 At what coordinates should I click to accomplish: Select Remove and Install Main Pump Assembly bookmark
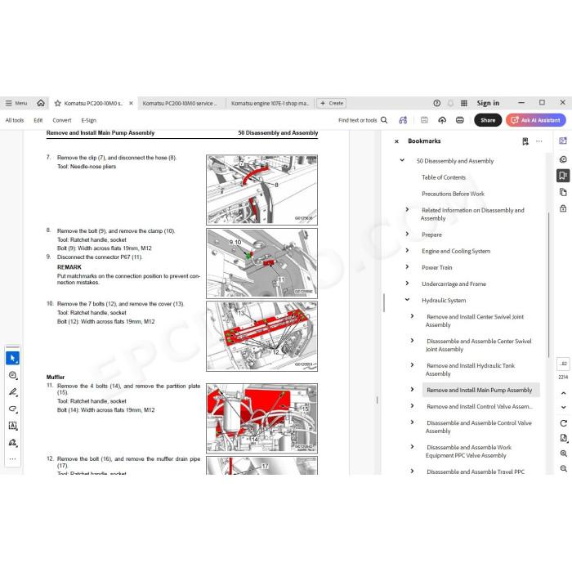(x=480, y=390)
